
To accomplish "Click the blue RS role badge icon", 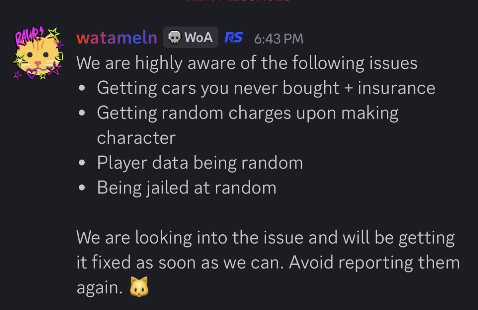I will (x=233, y=38).
